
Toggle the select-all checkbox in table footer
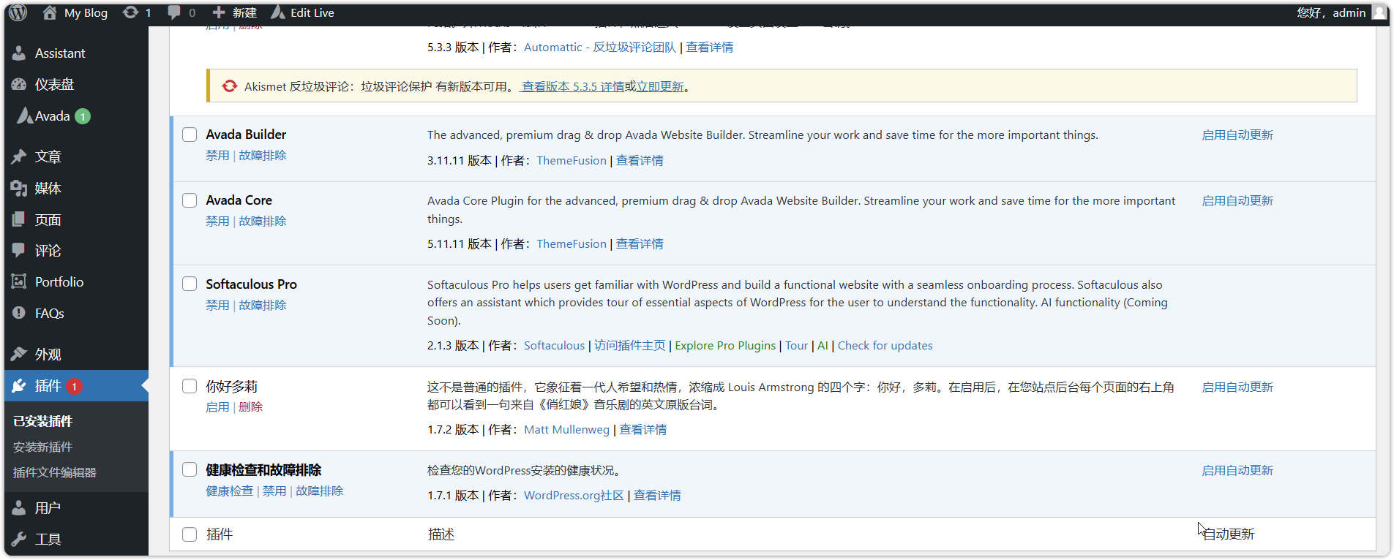tap(190, 534)
